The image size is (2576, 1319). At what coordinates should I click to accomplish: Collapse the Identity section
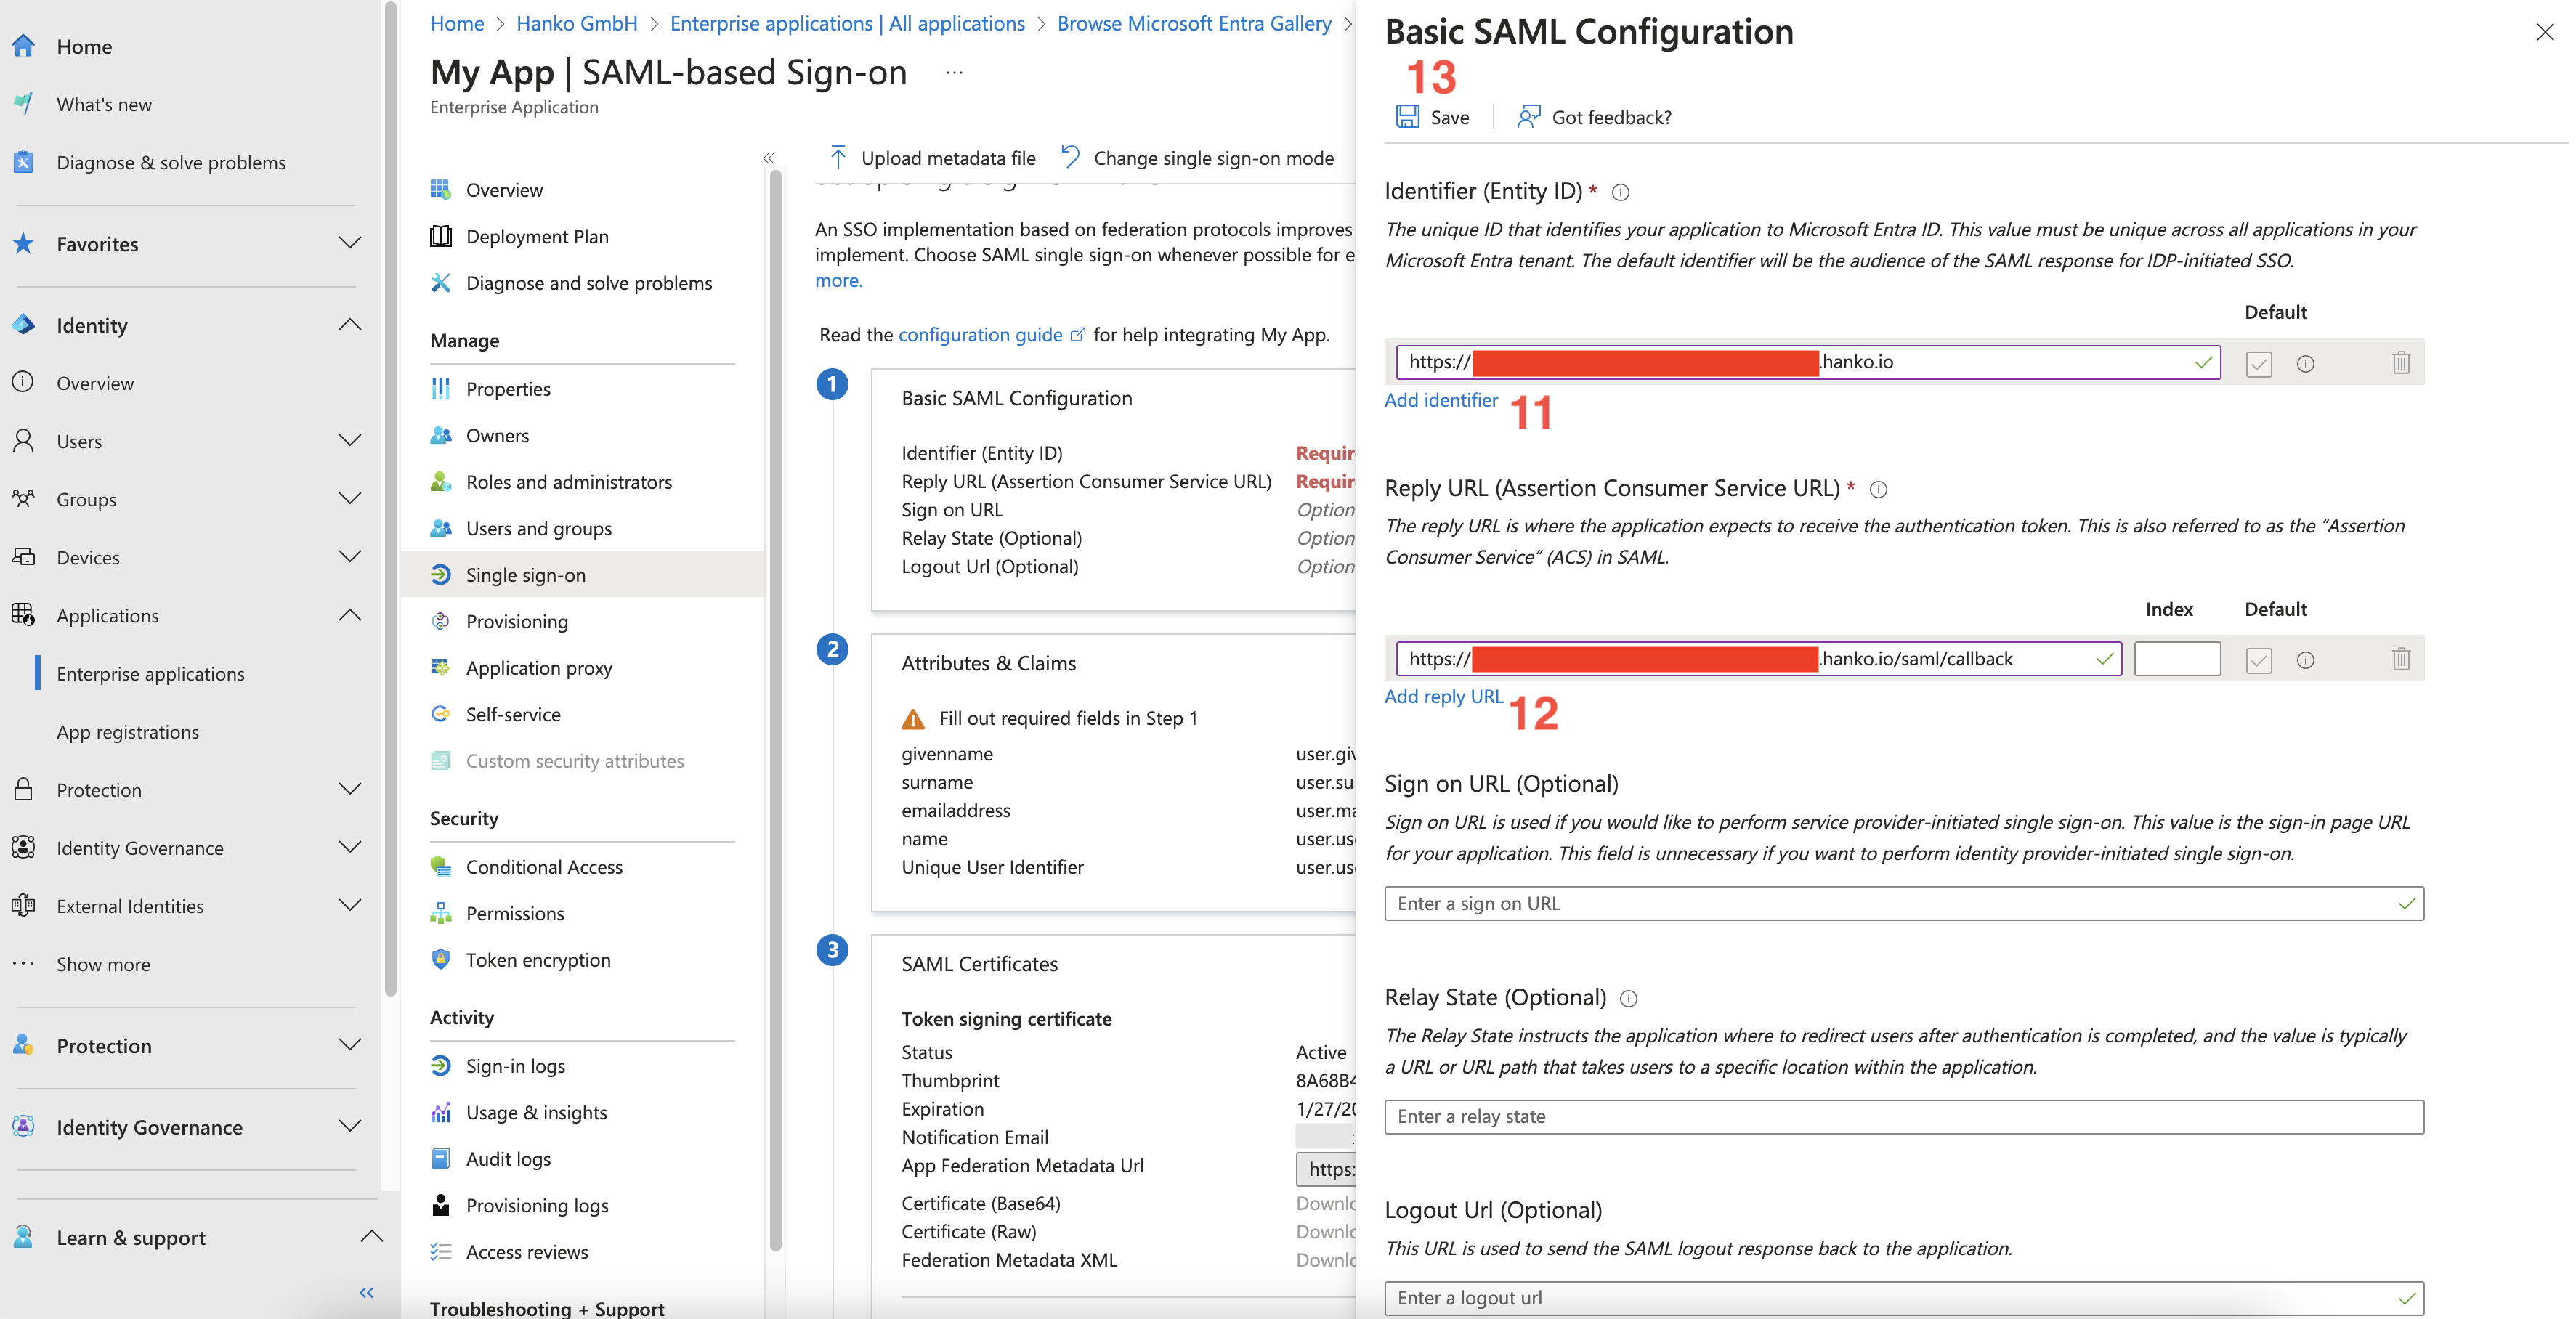click(349, 325)
